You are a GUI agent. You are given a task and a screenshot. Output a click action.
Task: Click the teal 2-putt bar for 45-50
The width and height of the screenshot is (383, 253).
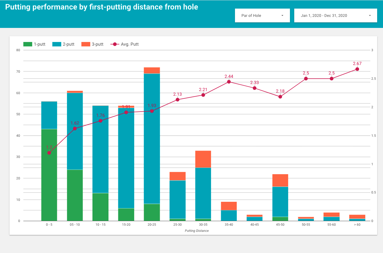pos(280,202)
